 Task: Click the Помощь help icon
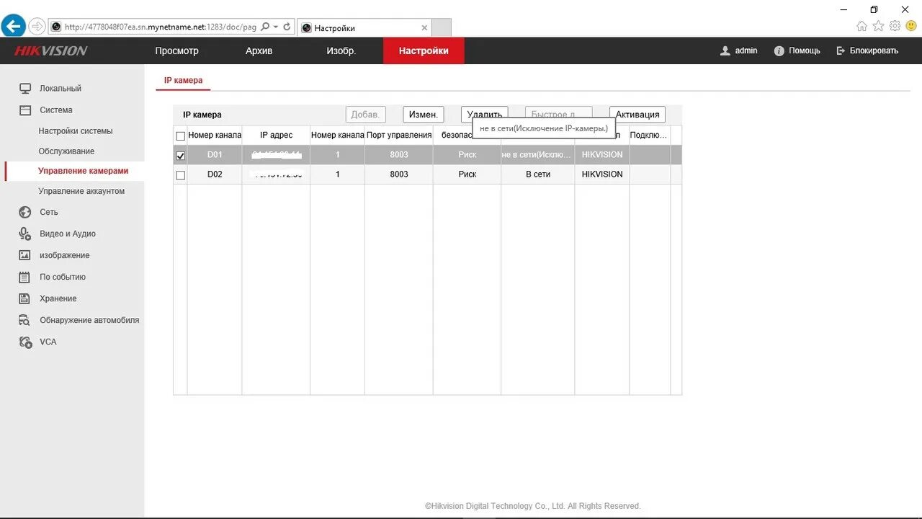[779, 51]
